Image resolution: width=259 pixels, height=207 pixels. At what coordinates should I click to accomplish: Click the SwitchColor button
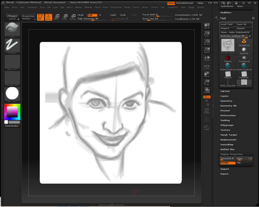[12, 126]
